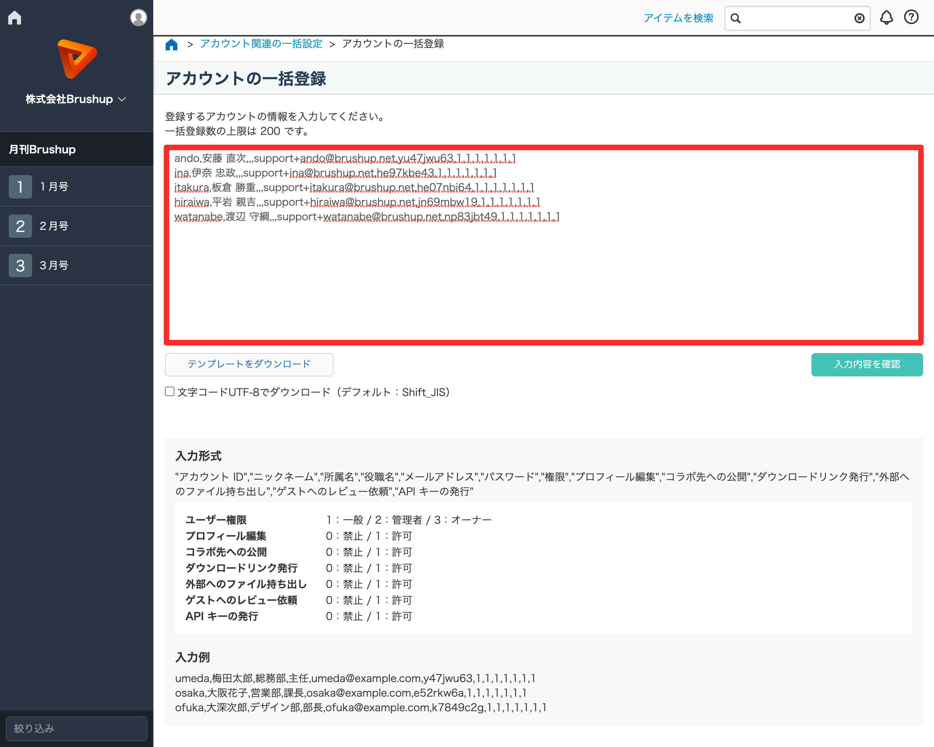
Task: Click the umeda example line
Action: pos(355,678)
